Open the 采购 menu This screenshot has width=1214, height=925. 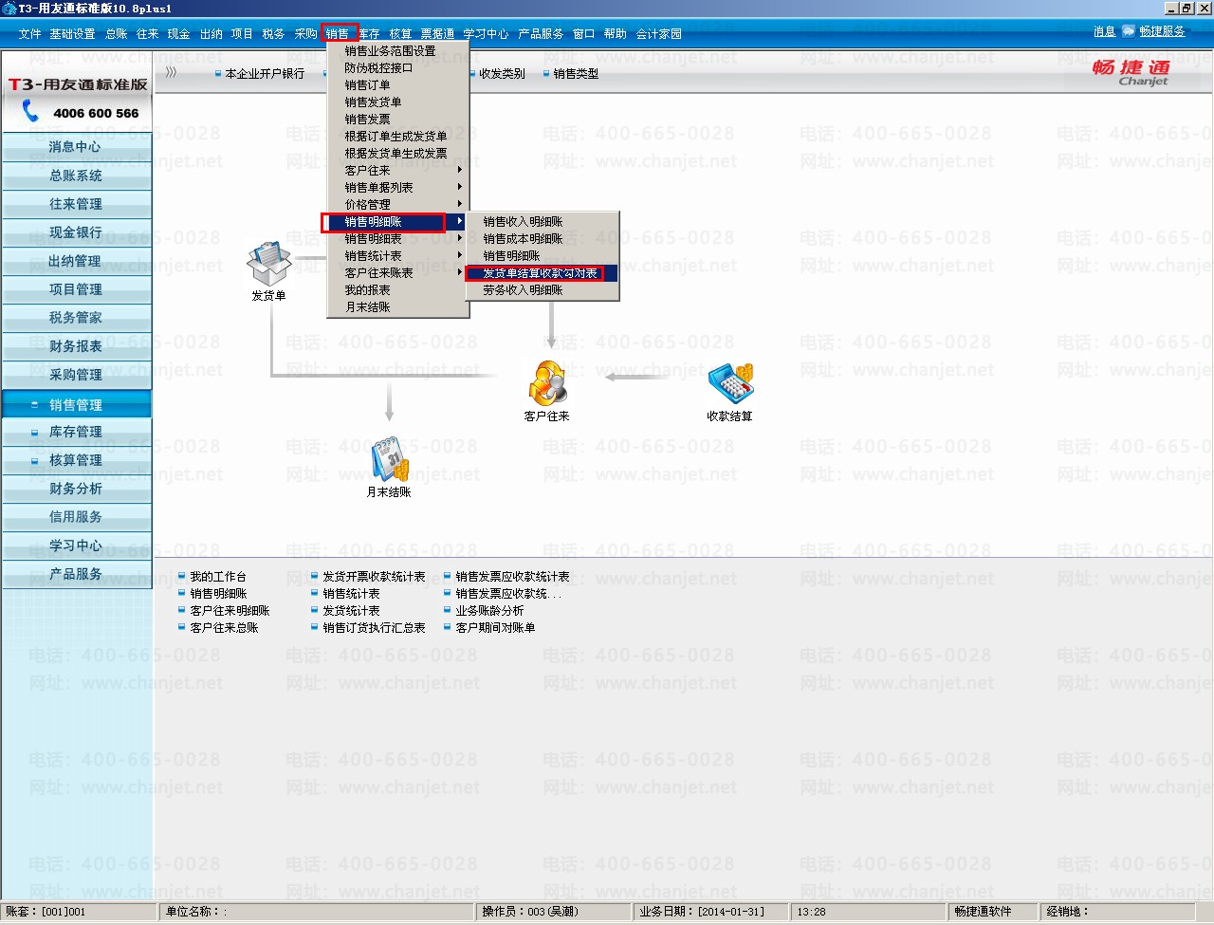(305, 34)
